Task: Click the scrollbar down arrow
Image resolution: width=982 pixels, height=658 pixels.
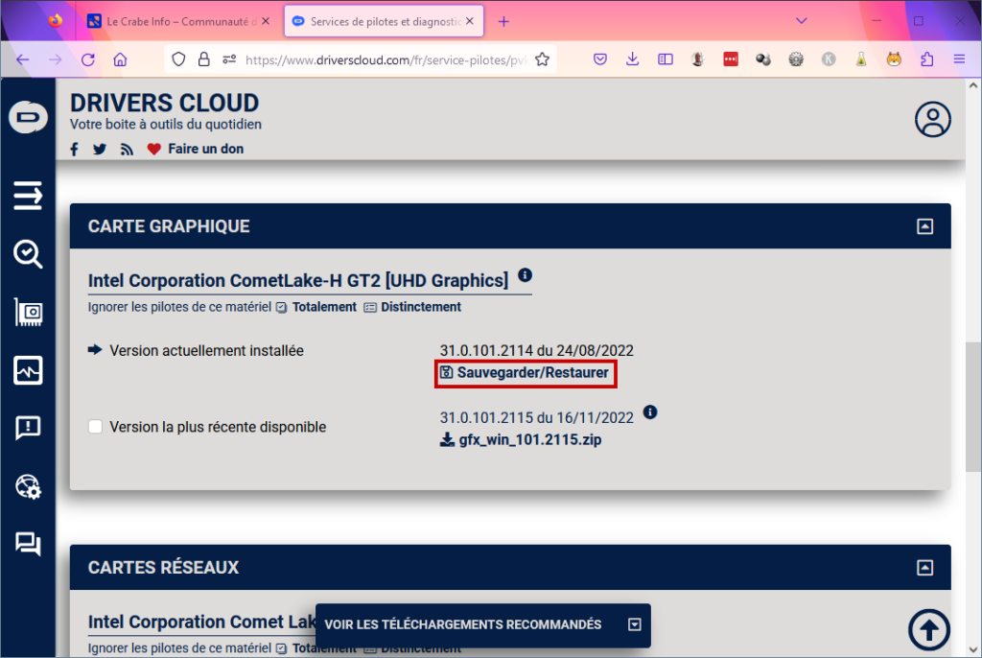Action: click(x=972, y=650)
